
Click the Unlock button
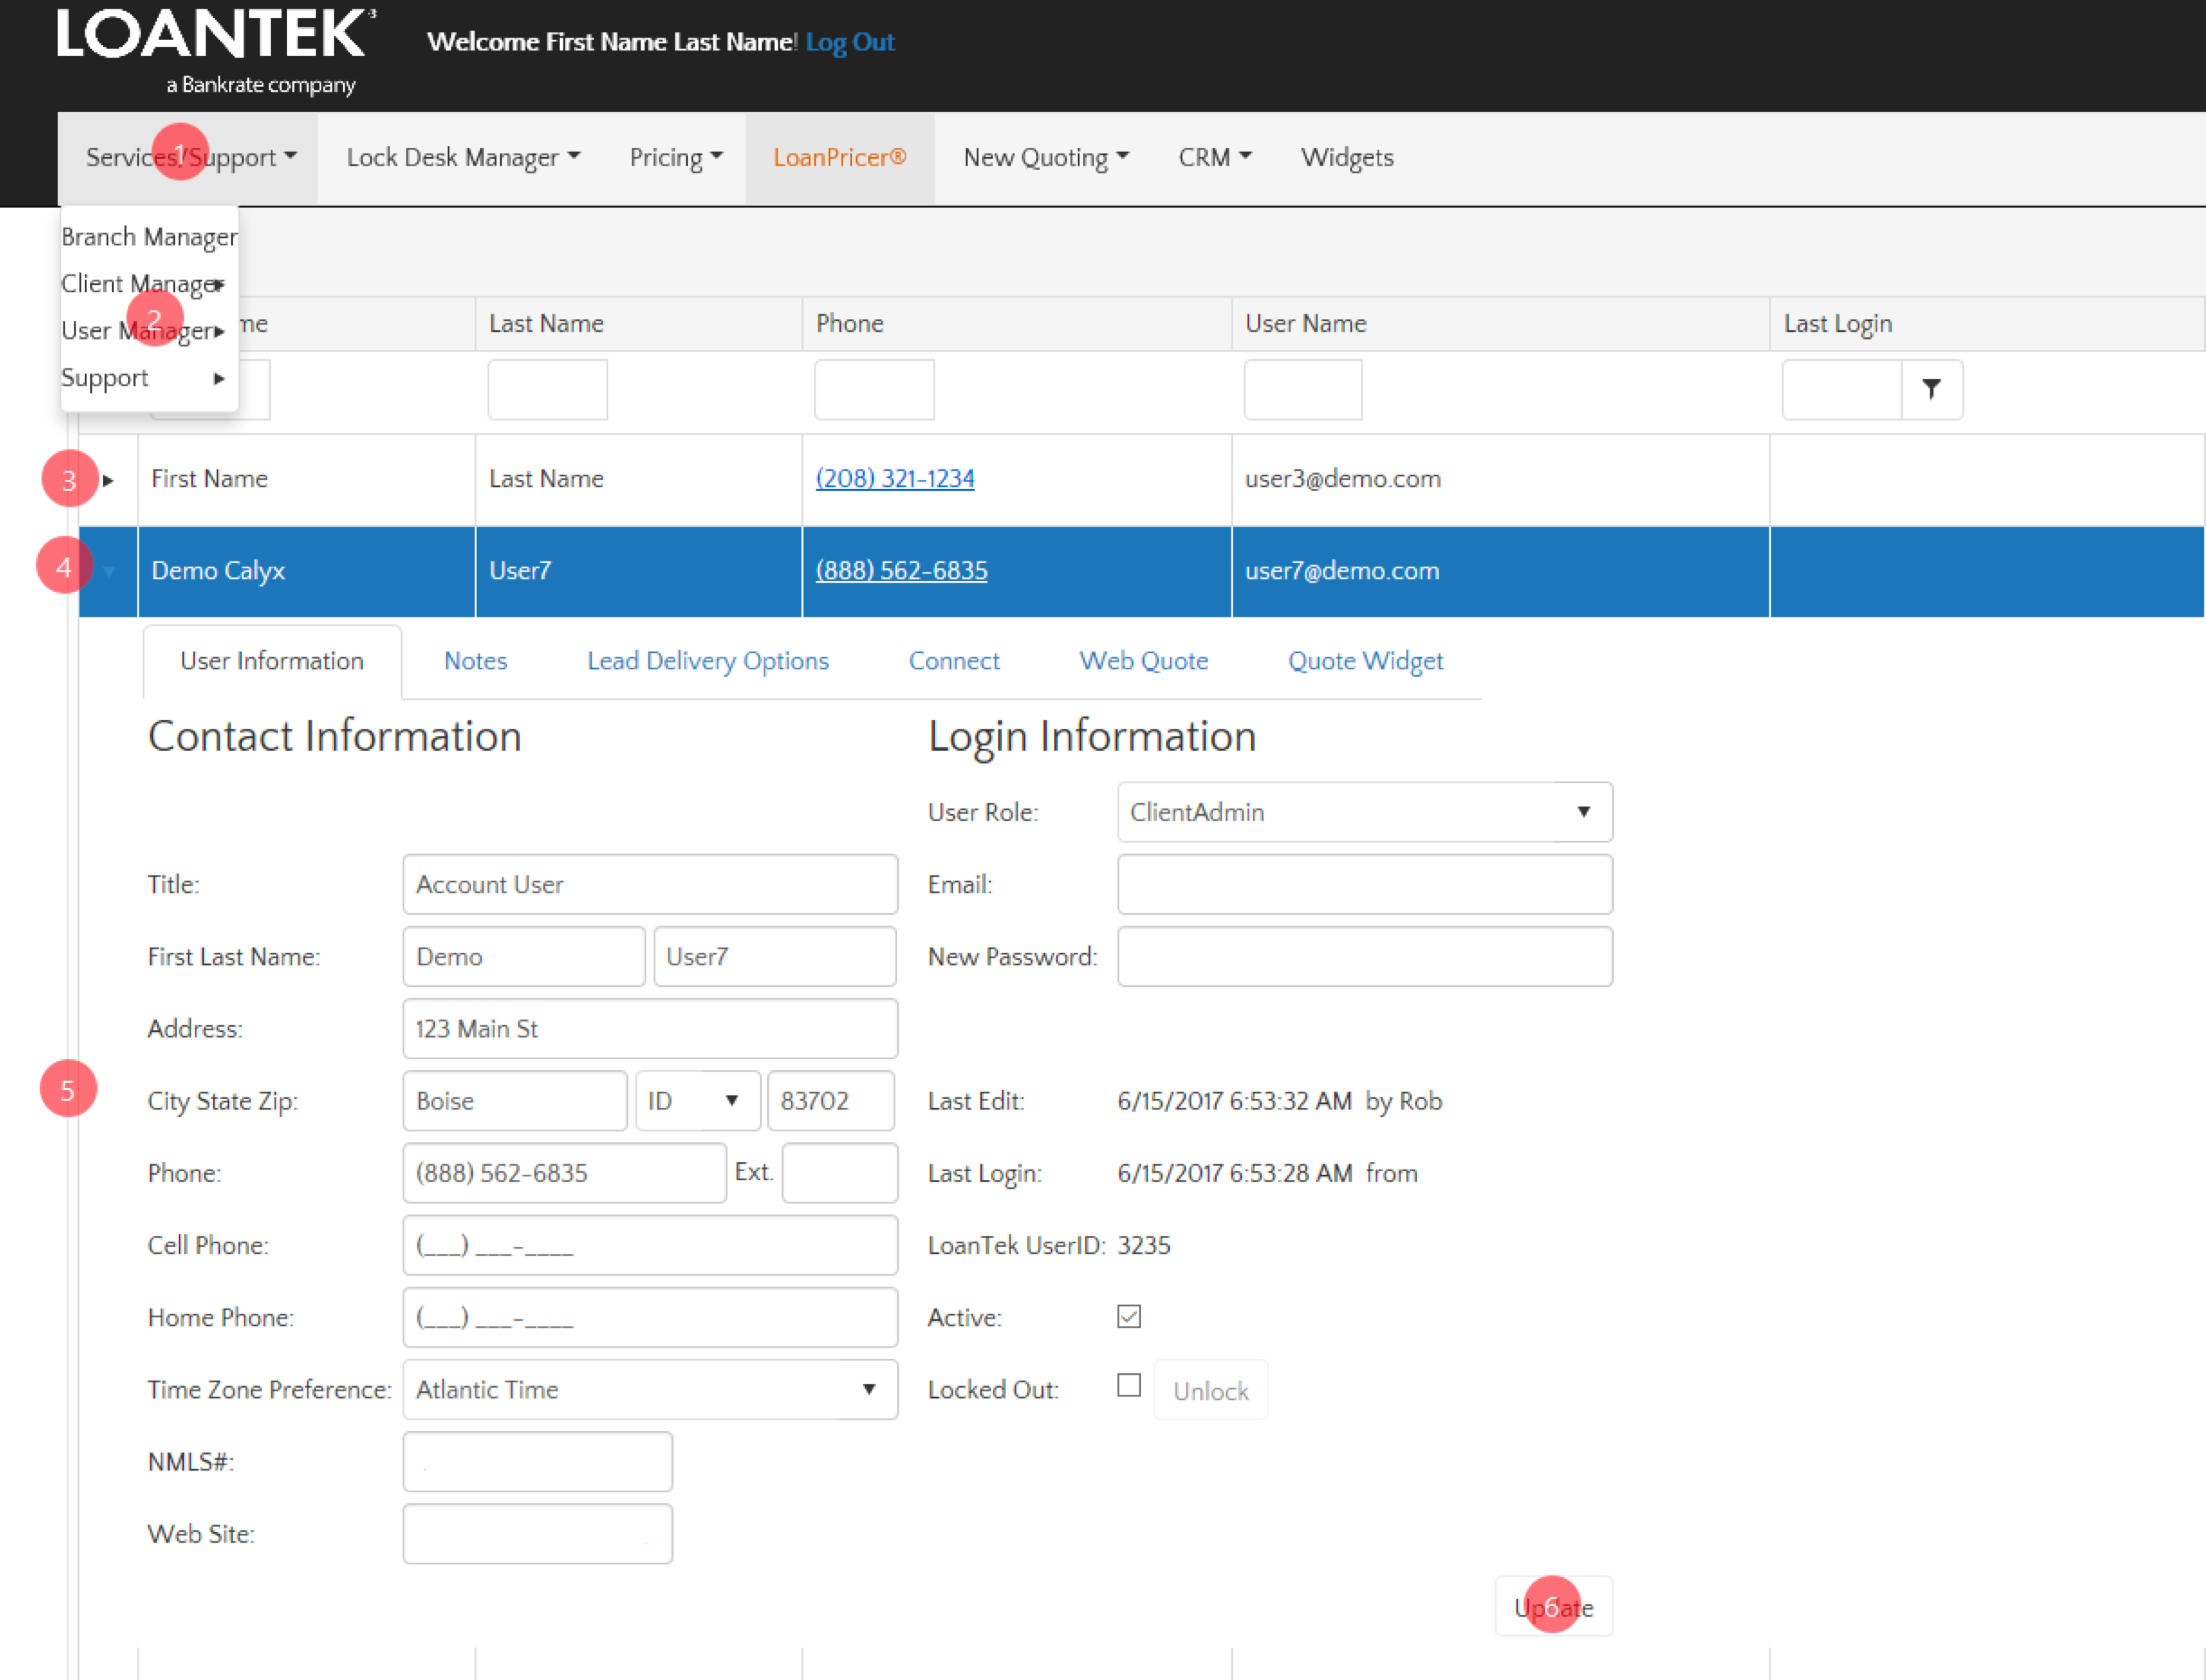(x=1210, y=1390)
